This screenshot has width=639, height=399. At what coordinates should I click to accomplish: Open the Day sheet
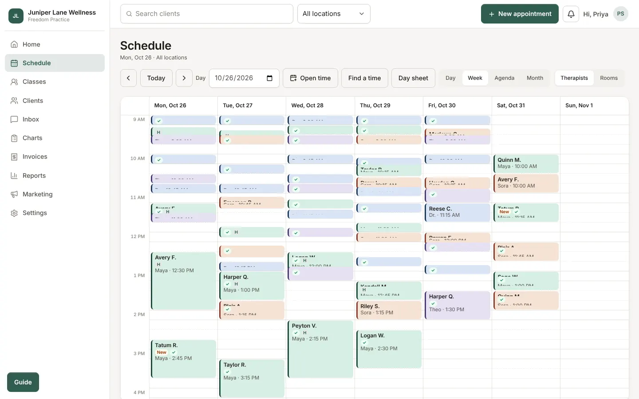[x=413, y=78]
